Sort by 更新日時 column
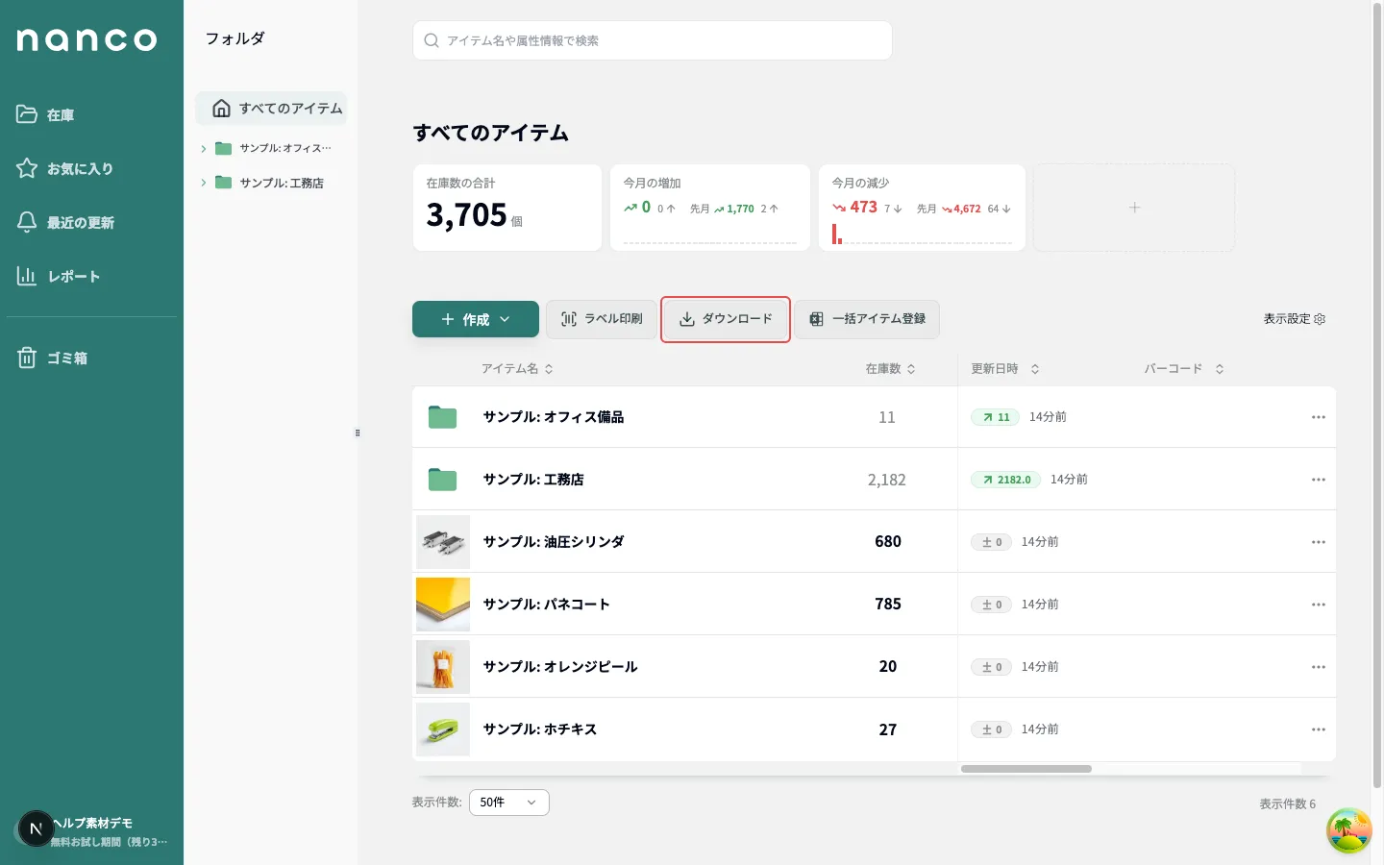 tap(1005, 369)
